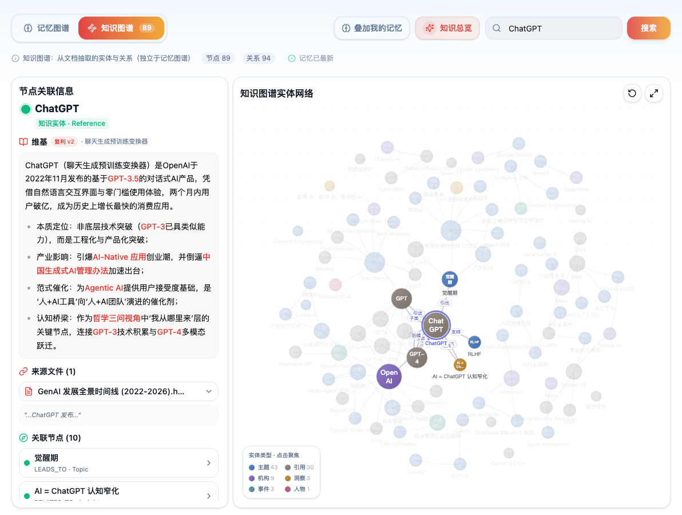Image resolution: width=682 pixels, height=515 pixels.
Task: Switch to the 记忆图谱 tab
Action: (46, 28)
